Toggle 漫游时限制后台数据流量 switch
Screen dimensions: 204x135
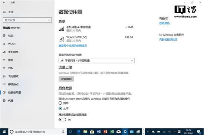click(62, 119)
